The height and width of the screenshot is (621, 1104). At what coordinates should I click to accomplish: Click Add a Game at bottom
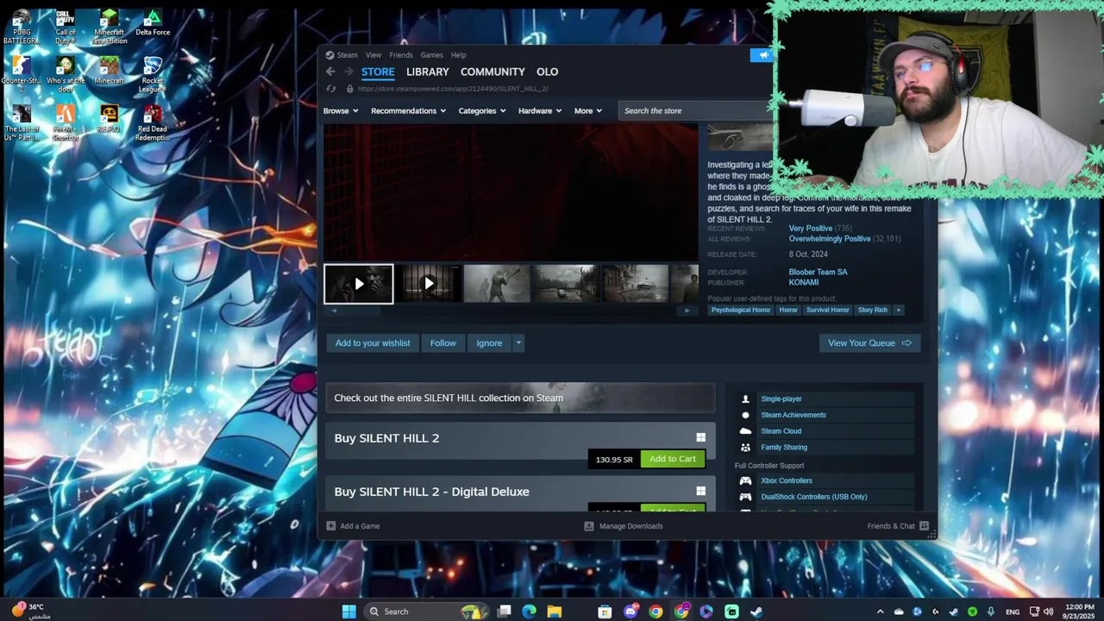[353, 526]
